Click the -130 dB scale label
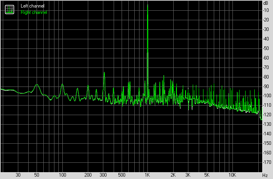The image size is (273, 179). (267, 124)
